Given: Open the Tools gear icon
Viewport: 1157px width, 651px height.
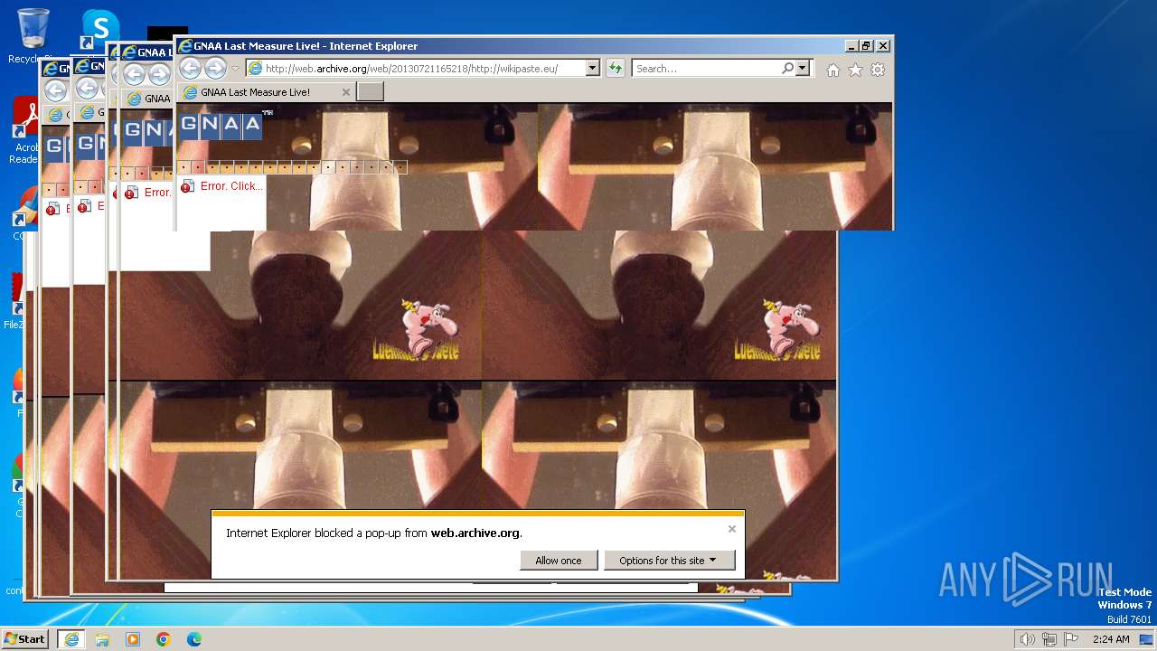Looking at the screenshot, I should point(877,70).
